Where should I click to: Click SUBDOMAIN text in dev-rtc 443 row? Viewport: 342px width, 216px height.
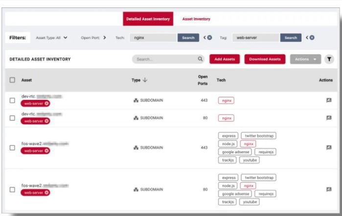151,100
